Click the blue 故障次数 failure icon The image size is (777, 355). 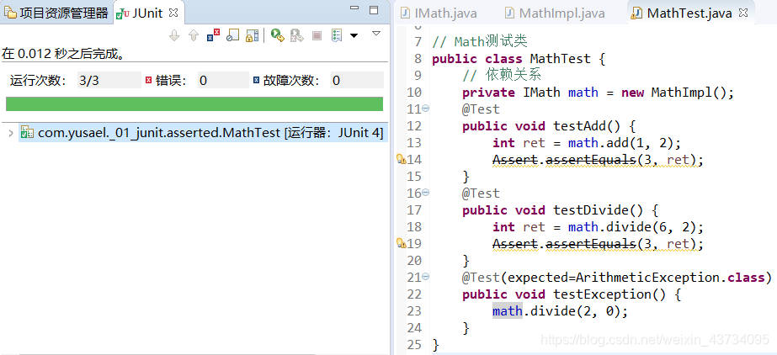[256, 80]
